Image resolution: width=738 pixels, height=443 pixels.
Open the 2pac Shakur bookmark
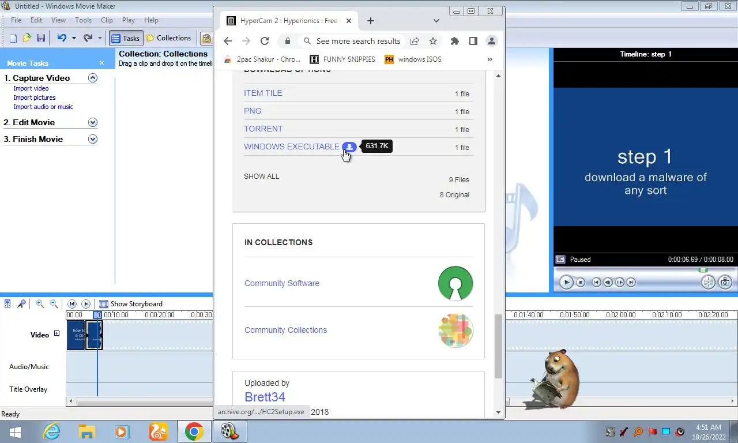click(262, 59)
